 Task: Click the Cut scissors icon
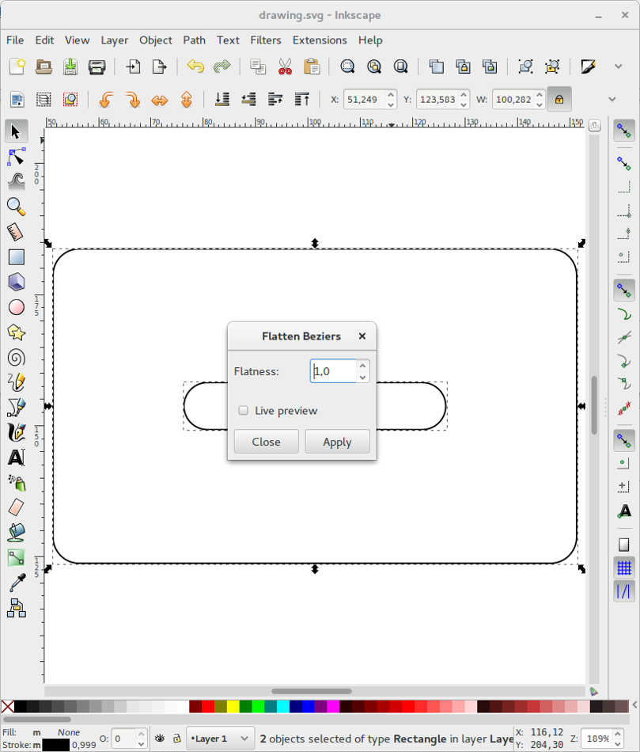pos(285,66)
